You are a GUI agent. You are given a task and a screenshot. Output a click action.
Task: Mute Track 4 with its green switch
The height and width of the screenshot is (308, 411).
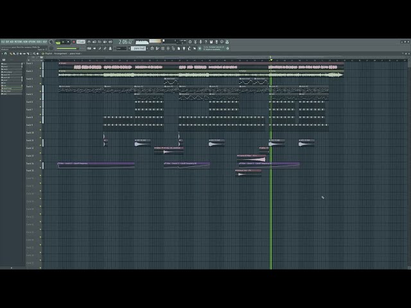pos(40,91)
